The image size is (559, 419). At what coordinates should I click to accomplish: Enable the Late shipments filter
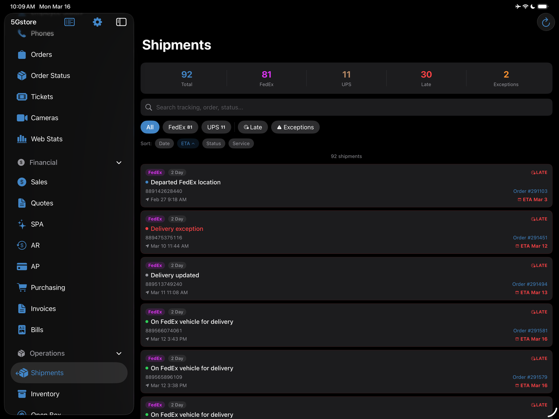(253, 127)
